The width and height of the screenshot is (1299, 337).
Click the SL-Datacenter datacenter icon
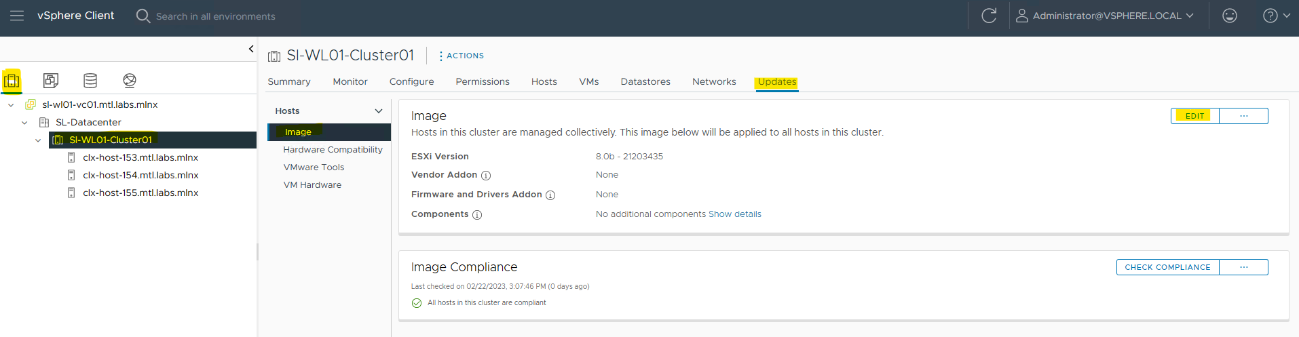coord(44,122)
